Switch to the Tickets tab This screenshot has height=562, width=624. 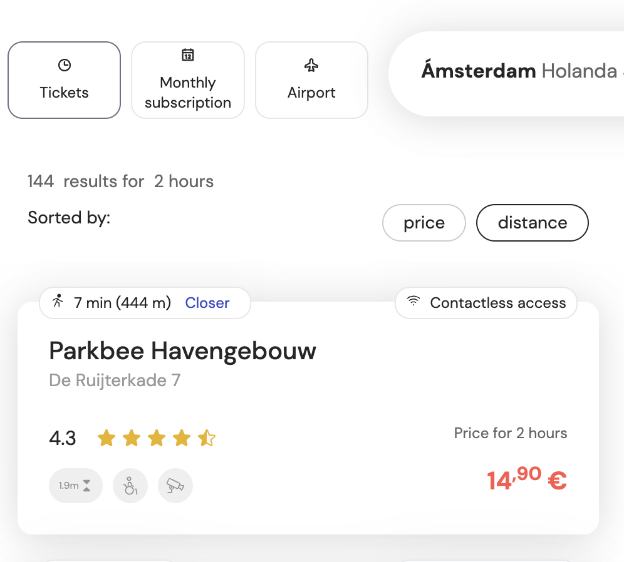point(64,79)
